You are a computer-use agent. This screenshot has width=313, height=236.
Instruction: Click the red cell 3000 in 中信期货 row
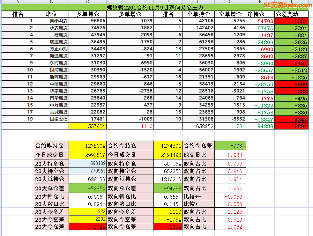[291, 84]
